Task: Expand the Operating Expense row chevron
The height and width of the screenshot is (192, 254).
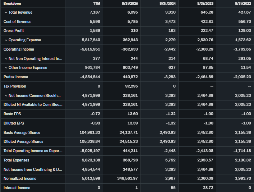Action: 6,40
